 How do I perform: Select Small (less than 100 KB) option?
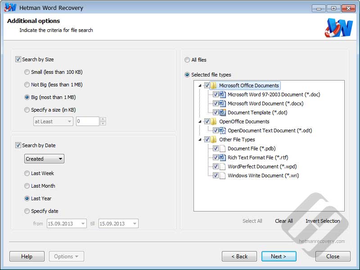coord(27,72)
